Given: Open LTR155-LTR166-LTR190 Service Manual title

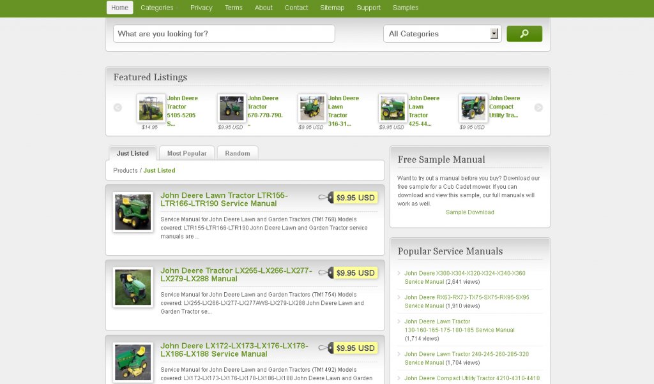Looking at the screenshot, I should coord(224,200).
